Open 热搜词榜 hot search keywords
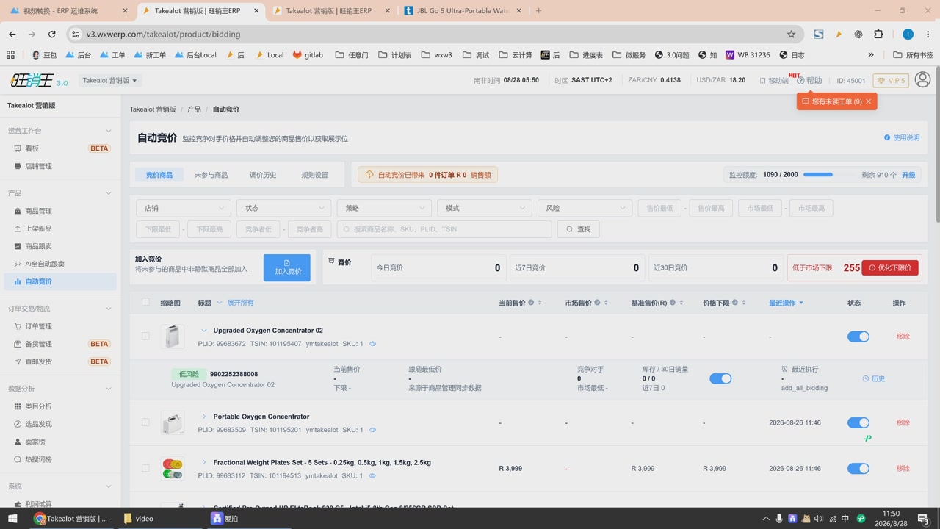 tap(60, 459)
